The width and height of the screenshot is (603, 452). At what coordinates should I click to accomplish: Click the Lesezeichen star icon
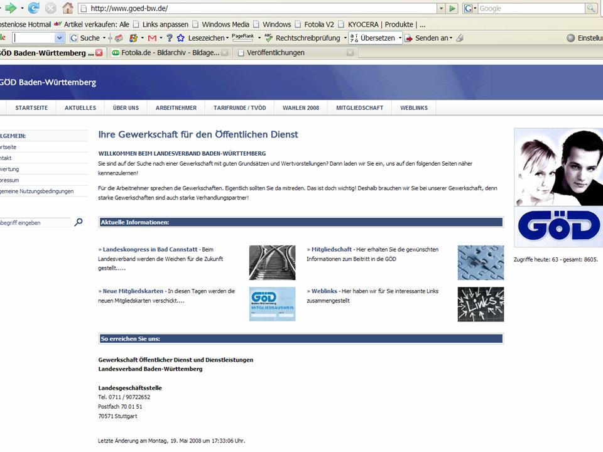(x=179, y=38)
